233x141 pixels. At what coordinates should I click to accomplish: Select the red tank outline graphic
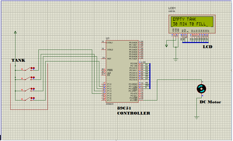[29, 87]
